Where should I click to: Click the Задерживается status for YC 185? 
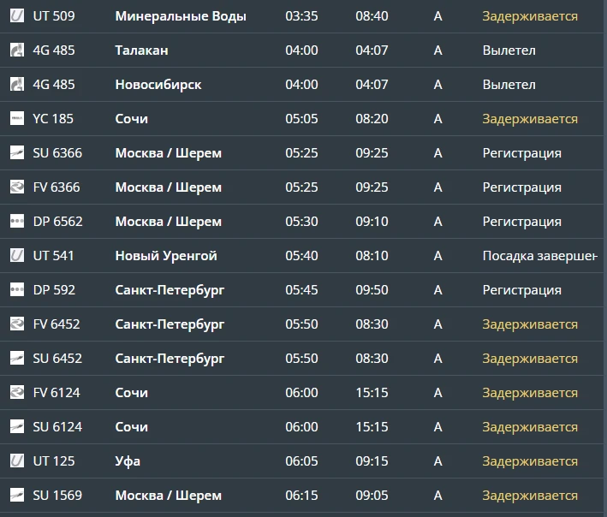(530, 119)
